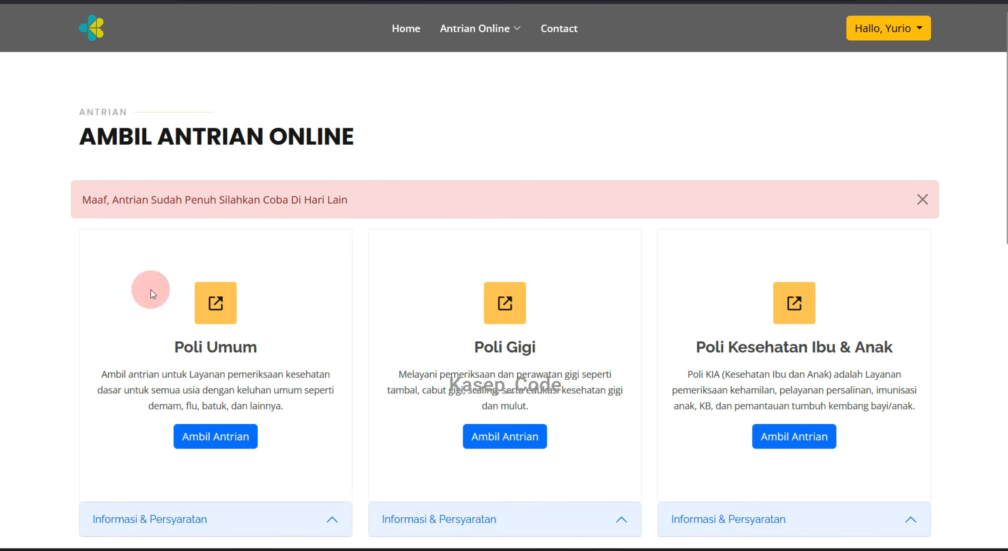1008x551 pixels.
Task: Dismiss the queue full alert message
Action: [x=922, y=199]
